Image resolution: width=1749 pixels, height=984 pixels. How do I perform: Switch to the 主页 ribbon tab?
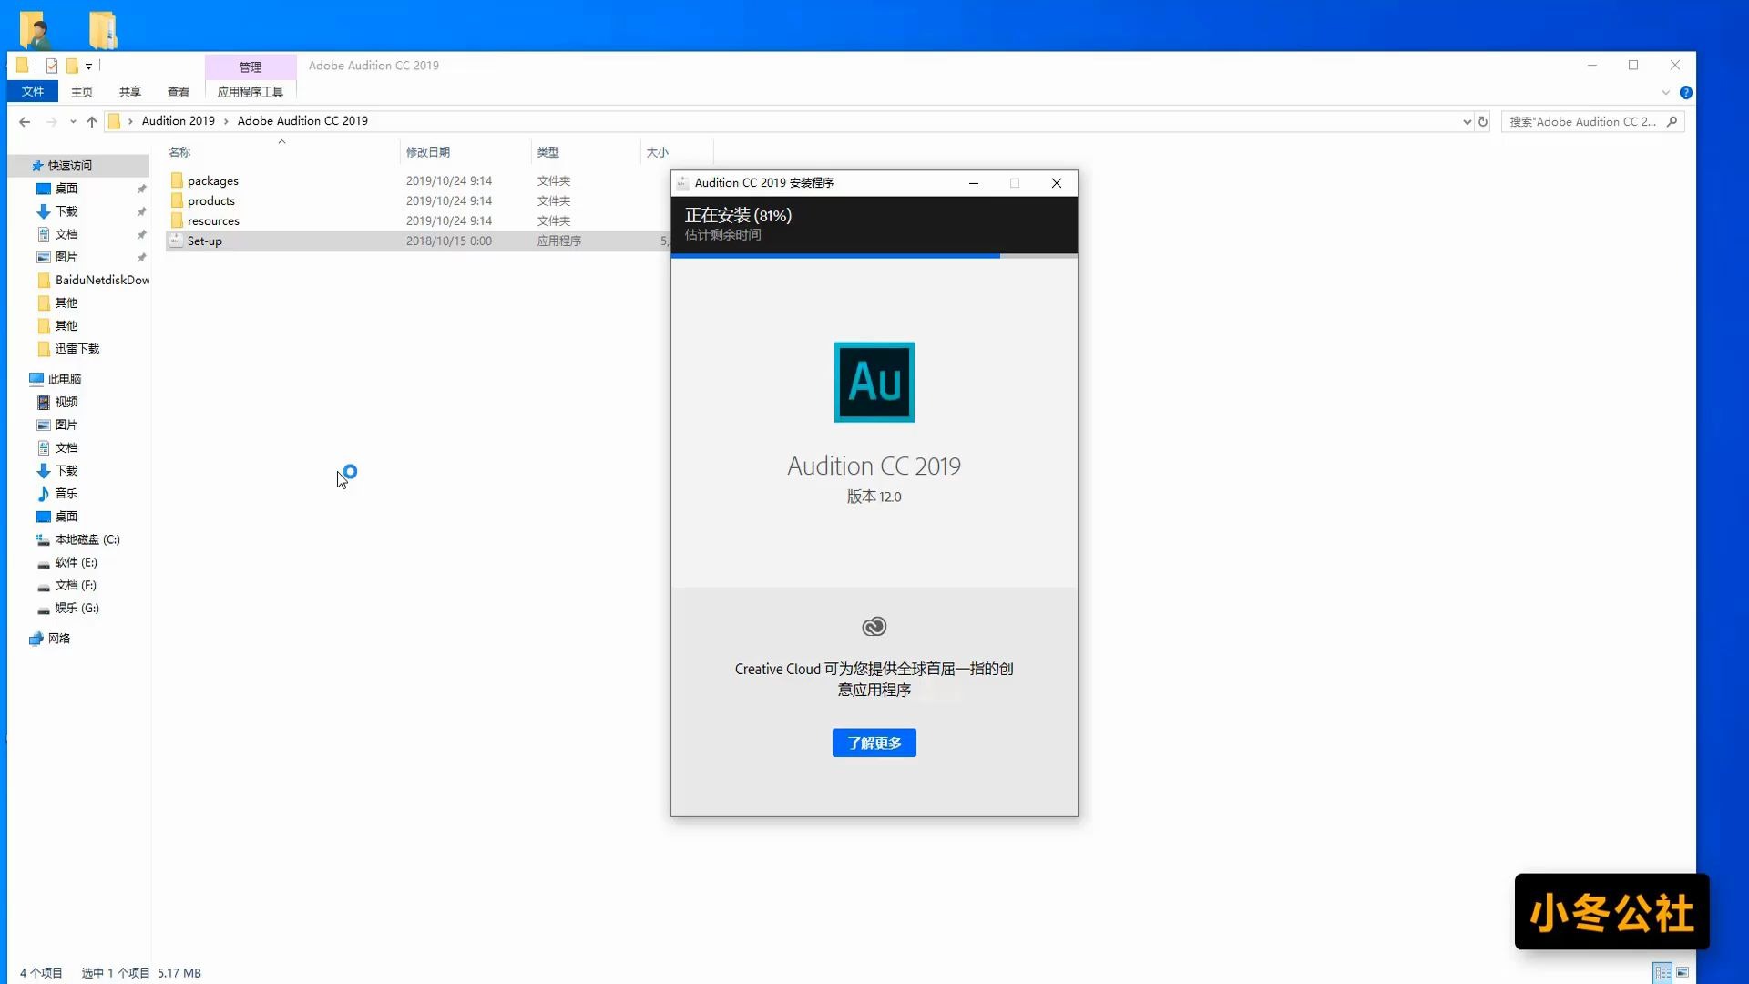coord(82,92)
